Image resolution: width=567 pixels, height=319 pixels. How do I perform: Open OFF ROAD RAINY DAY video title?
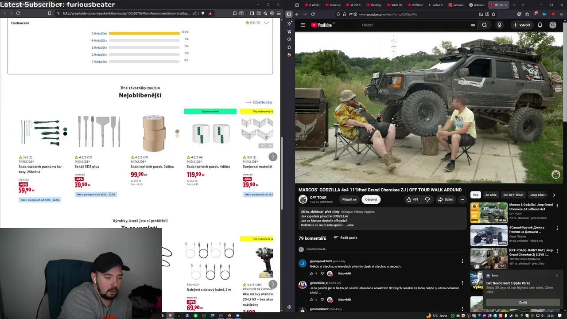tap(531, 253)
